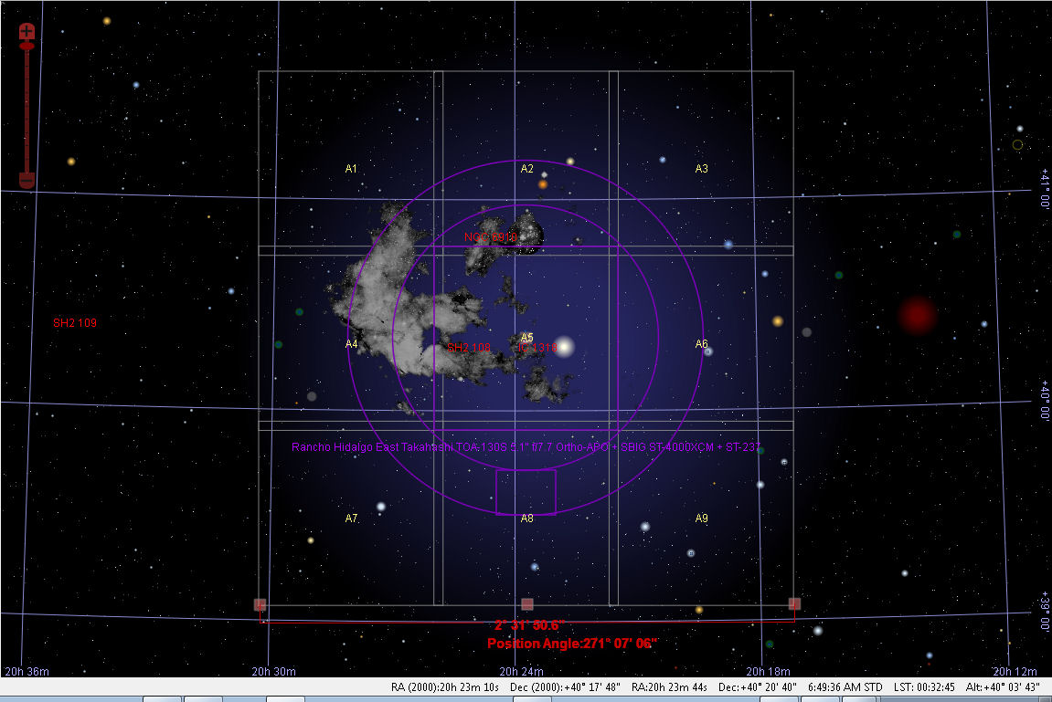Click the Position Angle readout text

572,644
